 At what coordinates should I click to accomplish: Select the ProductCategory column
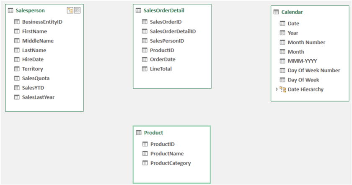click(170, 163)
